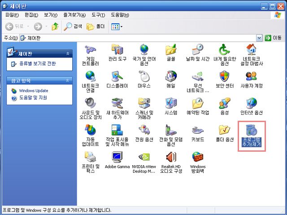Open 네트워크 연결 (Network Connections)

(x=91, y=82)
